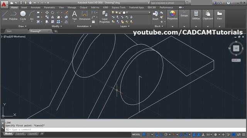Switch to the Start file tab
Image resolution: width=247 pixels, height=138 pixels.
[9, 31]
